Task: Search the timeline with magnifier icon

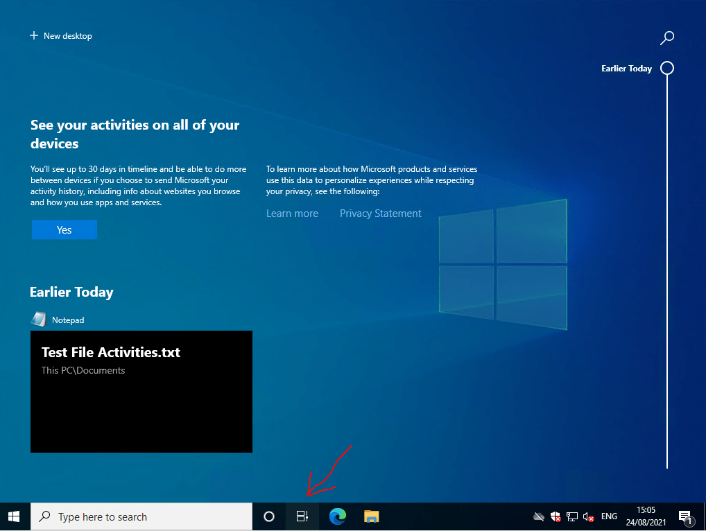Action: [667, 38]
